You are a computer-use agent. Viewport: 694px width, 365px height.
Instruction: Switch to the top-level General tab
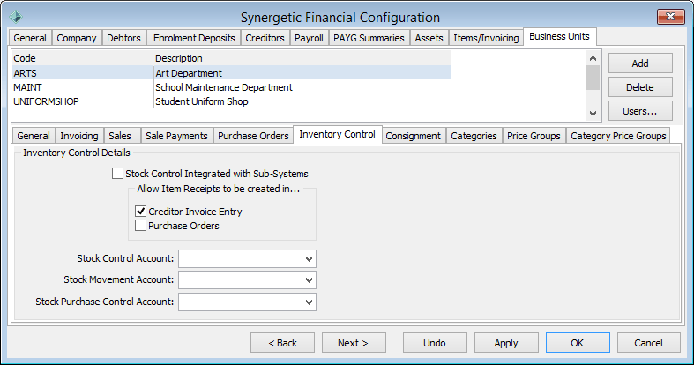(x=30, y=38)
